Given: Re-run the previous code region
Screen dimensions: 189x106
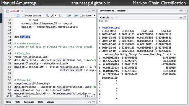Looking at the screenshot, I should coord(76,16).
